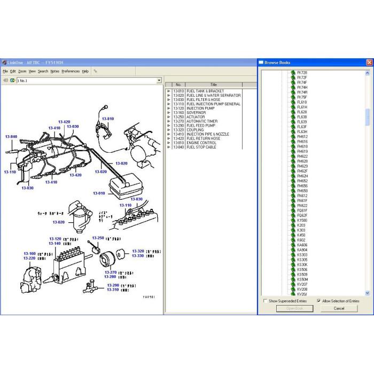Select the FN622 book entry

click(302, 205)
